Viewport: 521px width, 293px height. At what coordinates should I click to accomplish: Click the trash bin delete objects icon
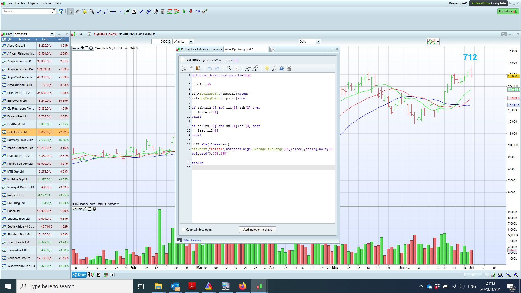pyautogui.click(x=163, y=11)
